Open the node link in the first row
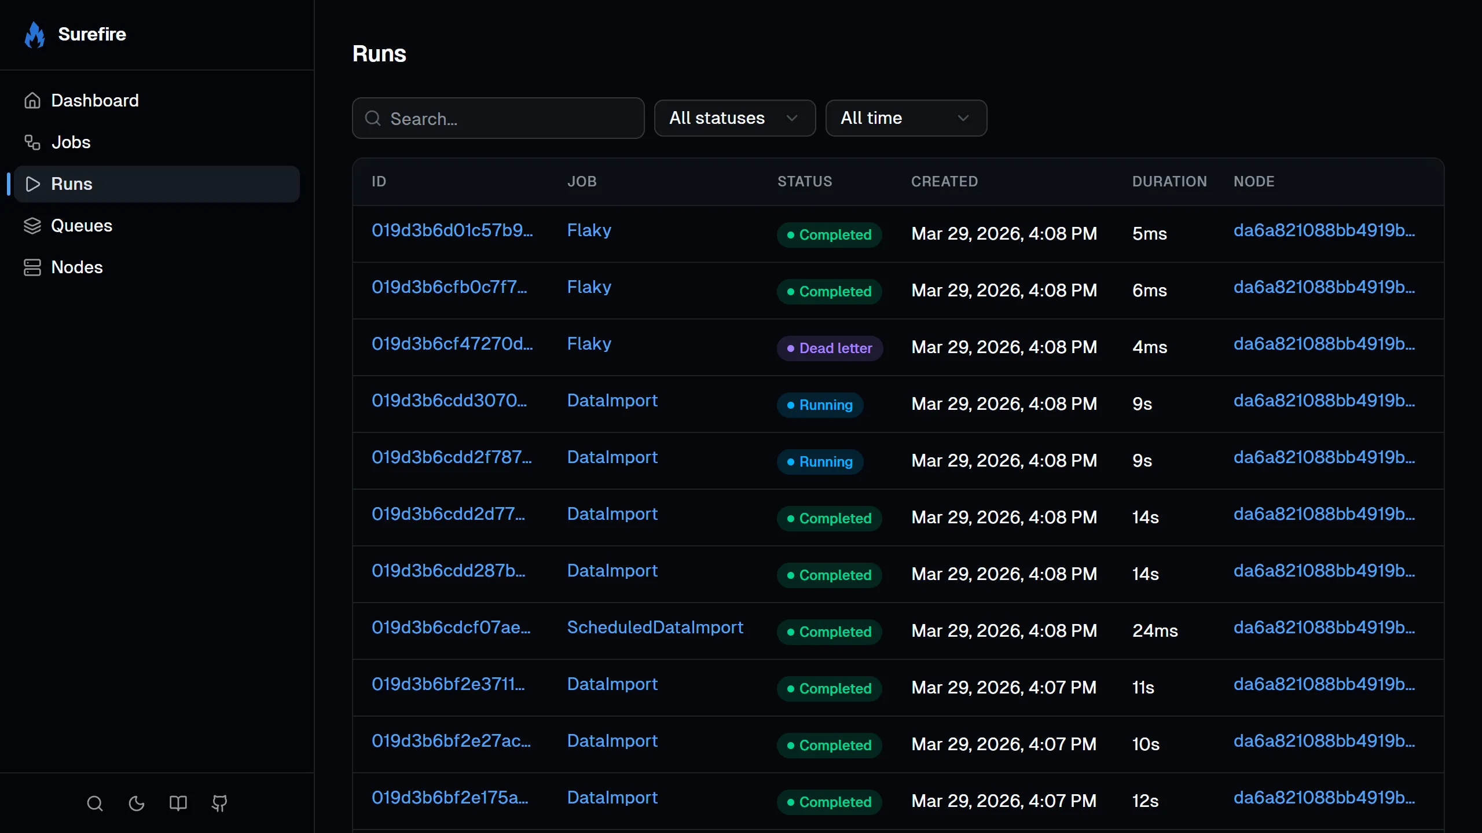The height and width of the screenshot is (833, 1482). tap(1324, 230)
